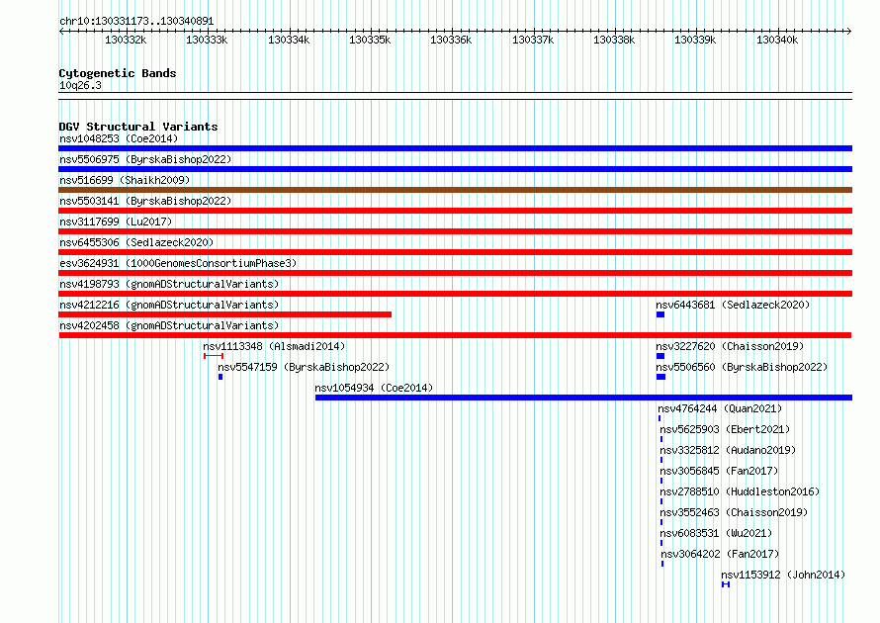Select the blue bar under nsv5506975

[x=455, y=169]
